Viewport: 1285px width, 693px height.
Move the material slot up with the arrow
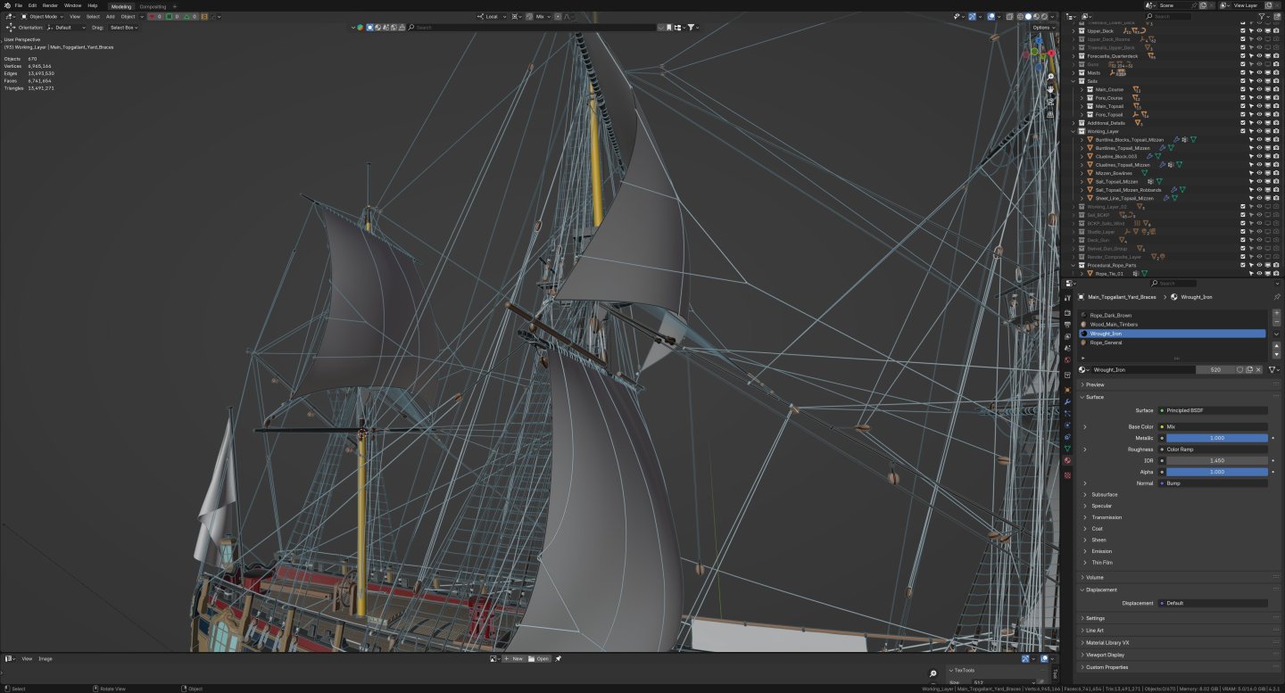[x=1277, y=344]
